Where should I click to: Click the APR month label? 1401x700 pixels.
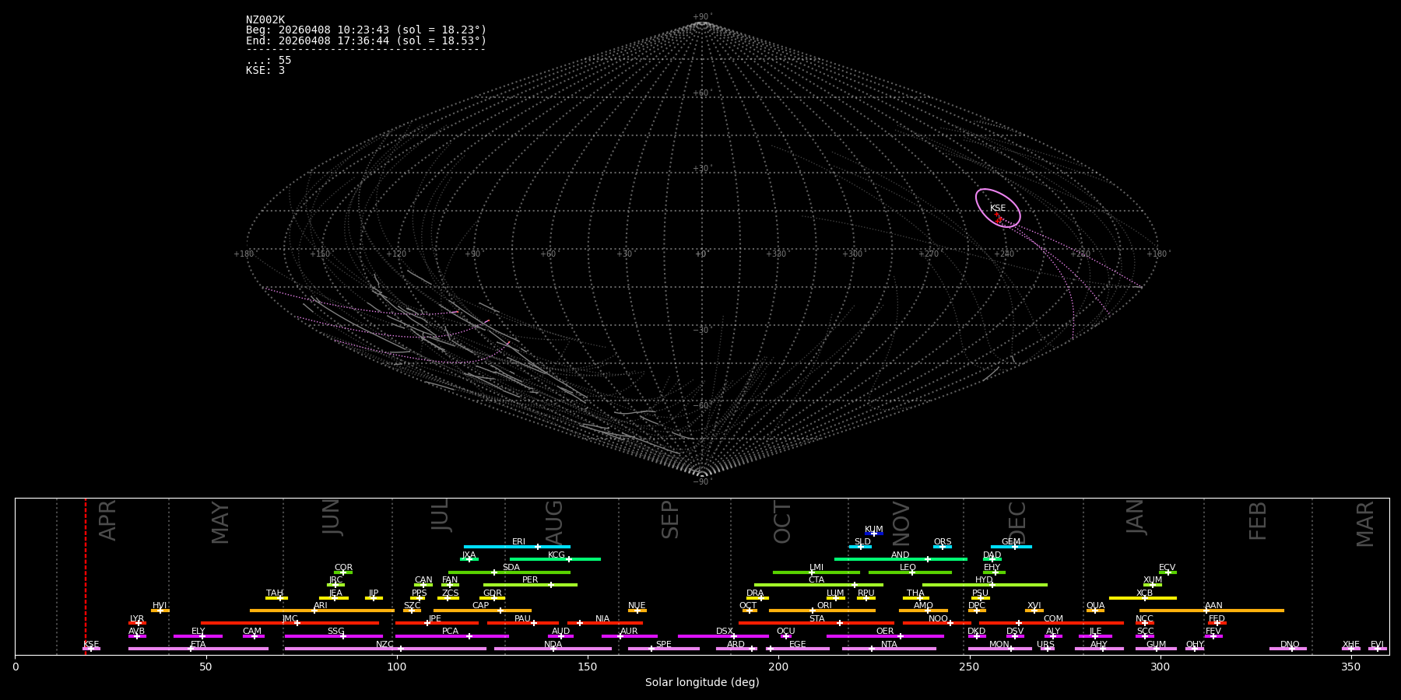click(x=108, y=520)
